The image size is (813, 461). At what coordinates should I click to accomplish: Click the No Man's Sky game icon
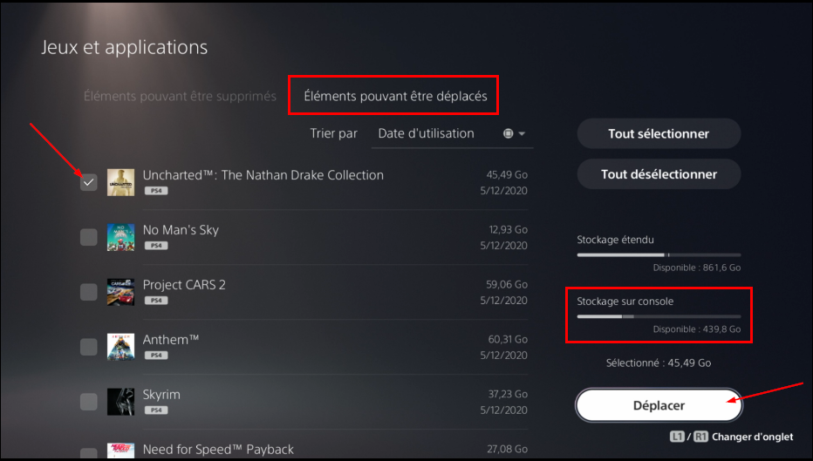120,237
